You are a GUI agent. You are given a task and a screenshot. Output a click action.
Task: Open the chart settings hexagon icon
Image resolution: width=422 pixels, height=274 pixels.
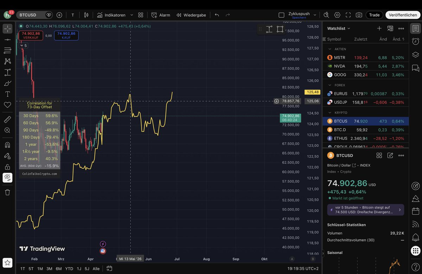(337, 15)
